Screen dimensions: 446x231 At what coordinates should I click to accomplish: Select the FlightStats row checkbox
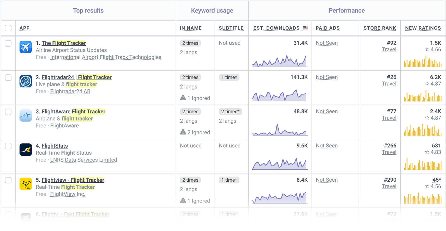click(x=8, y=146)
